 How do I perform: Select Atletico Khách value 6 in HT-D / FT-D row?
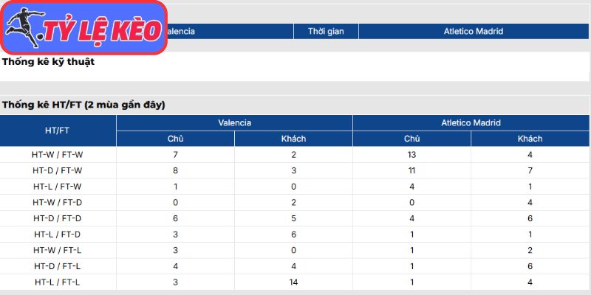[x=530, y=218]
